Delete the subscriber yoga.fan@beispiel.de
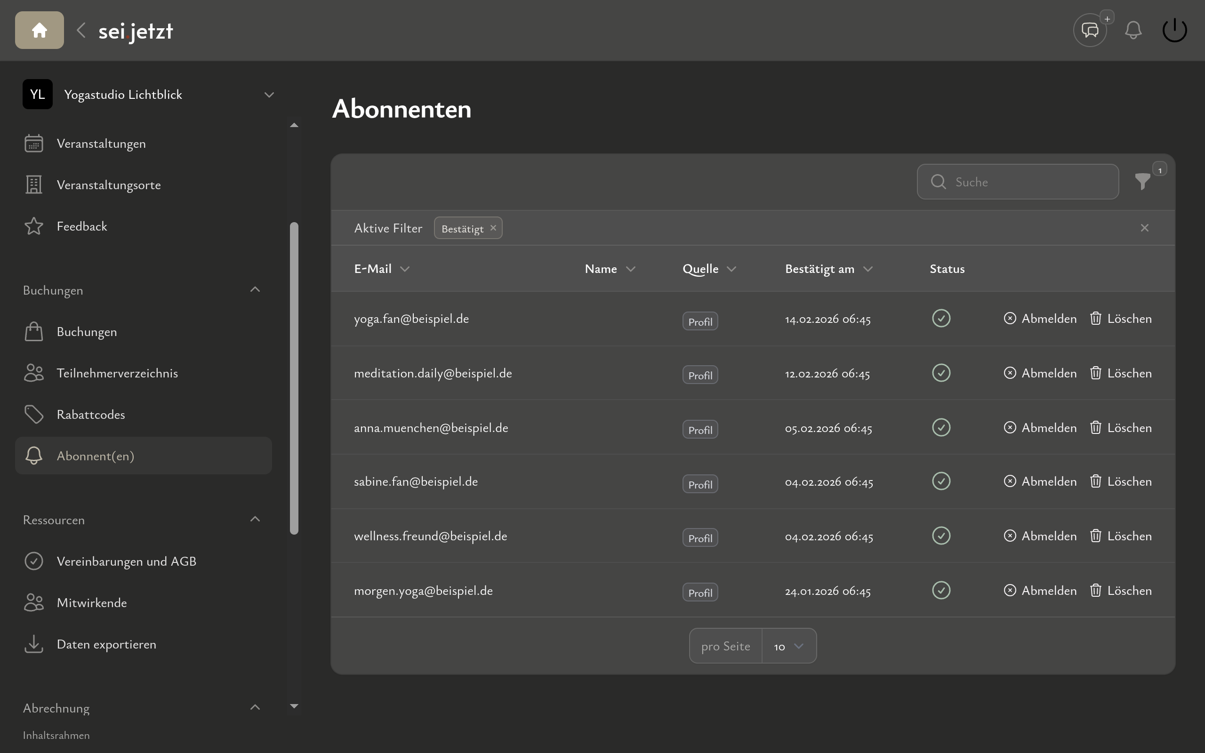Image resolution: width=1205 pixels, height=753 pixels. coord(1120,319)
